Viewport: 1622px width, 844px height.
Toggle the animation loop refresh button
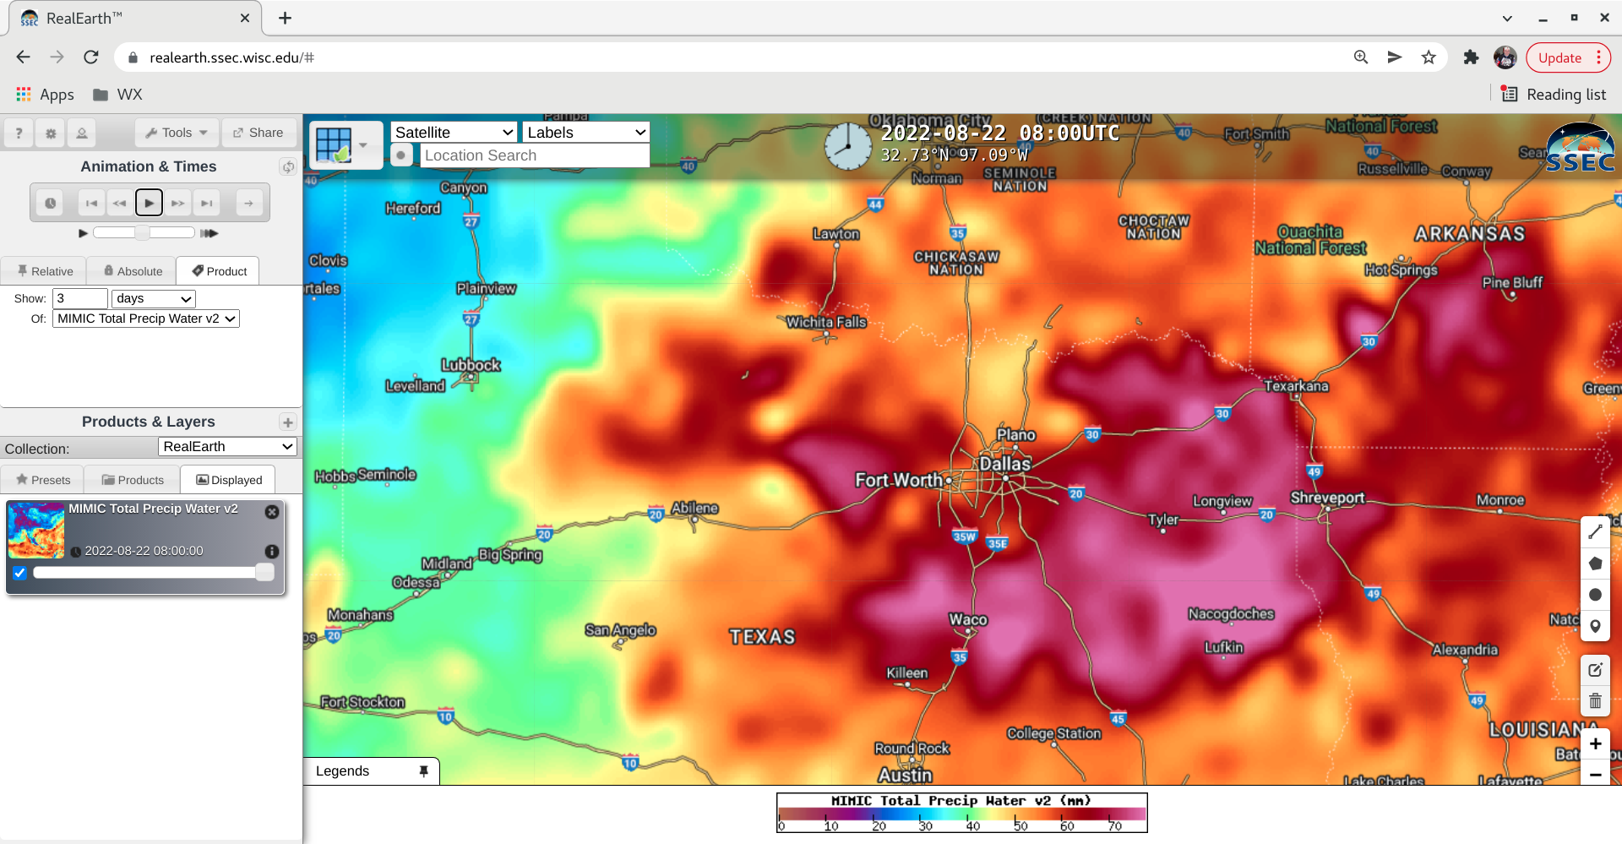coord(288,166)
